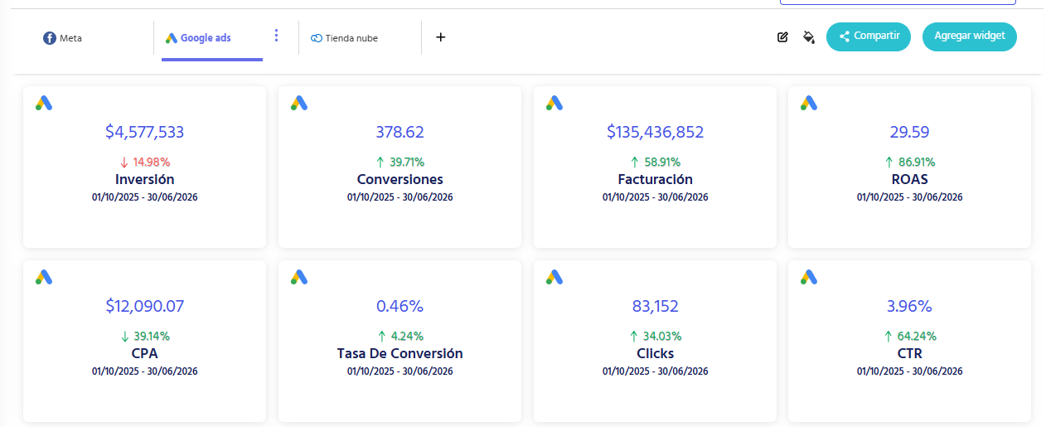Viewport: 1046px width, 427px height.
Task: Add a new tab with plus icon
Action: (441, 37)
